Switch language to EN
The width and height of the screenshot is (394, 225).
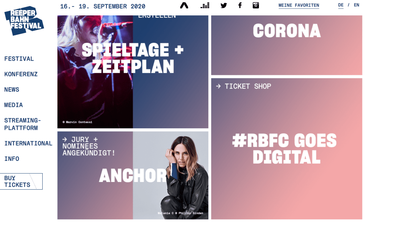pyautogui.click(x=357, y=5)
